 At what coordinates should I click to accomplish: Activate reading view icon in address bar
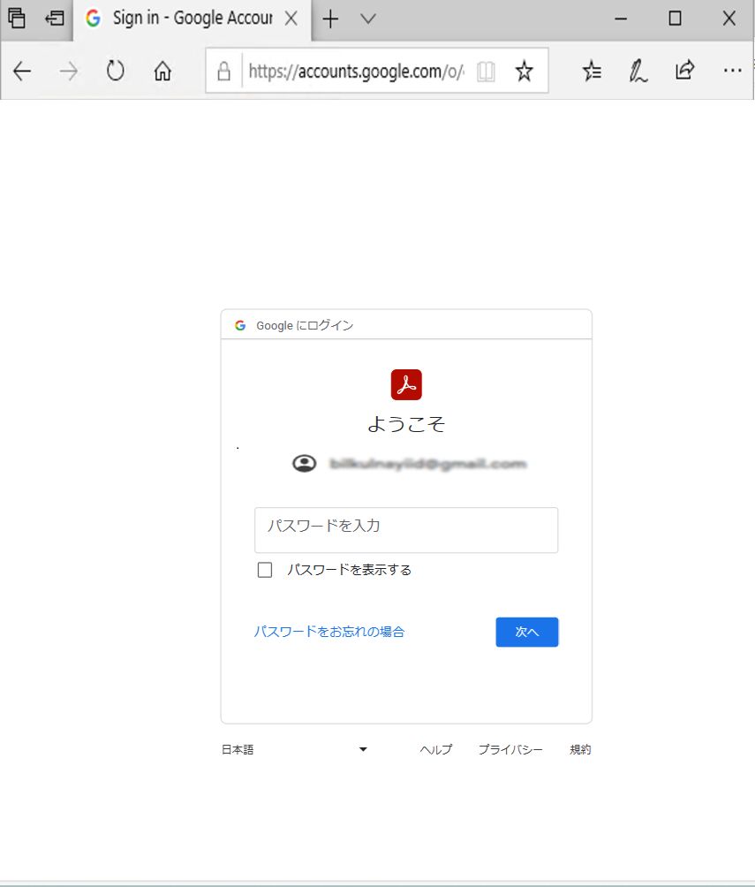tap(486, 71)
